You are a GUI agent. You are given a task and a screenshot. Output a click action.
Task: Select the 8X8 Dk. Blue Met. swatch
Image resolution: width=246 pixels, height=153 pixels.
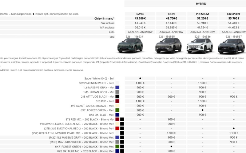[117, 115]
